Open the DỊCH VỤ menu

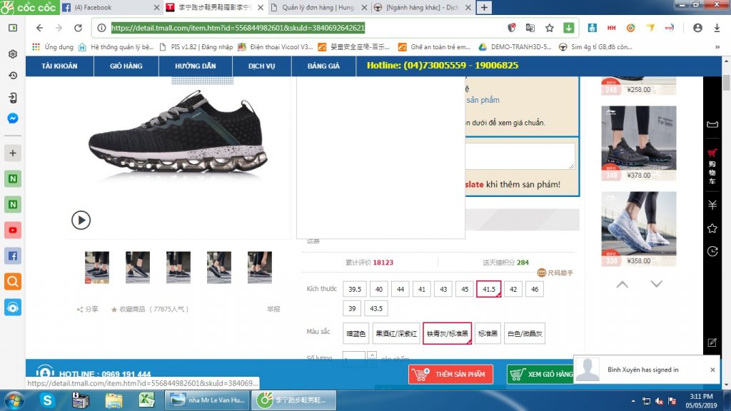261,66
